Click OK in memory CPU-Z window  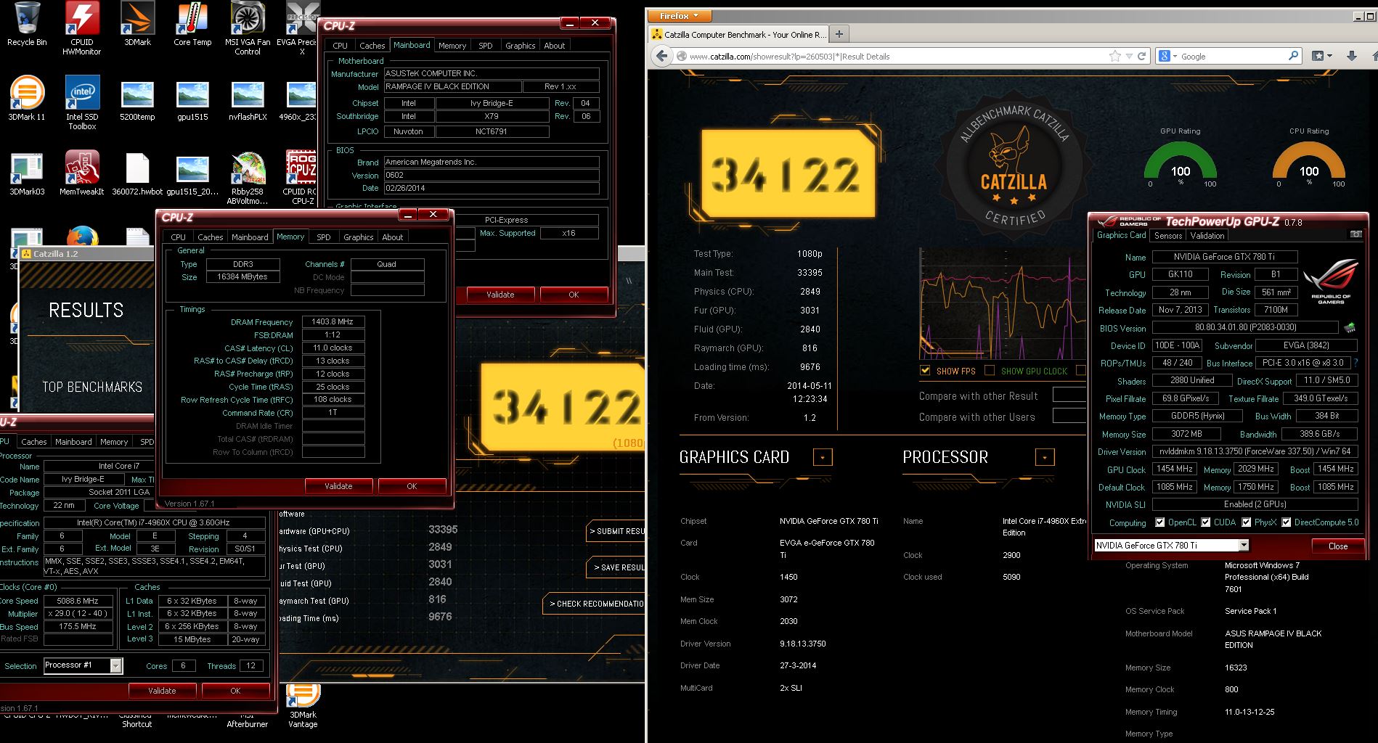412,486
